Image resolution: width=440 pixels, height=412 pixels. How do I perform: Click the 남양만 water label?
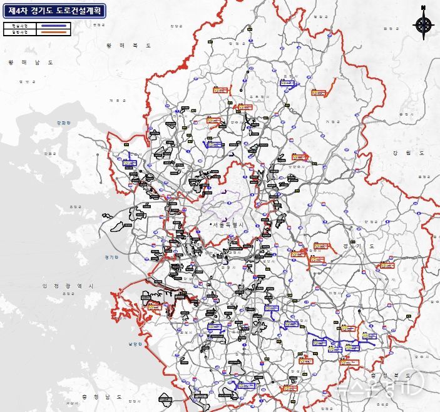(135, 344)
